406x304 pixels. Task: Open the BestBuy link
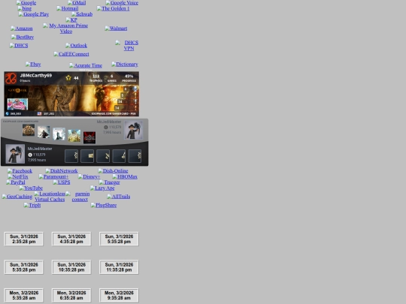point(23,37)
